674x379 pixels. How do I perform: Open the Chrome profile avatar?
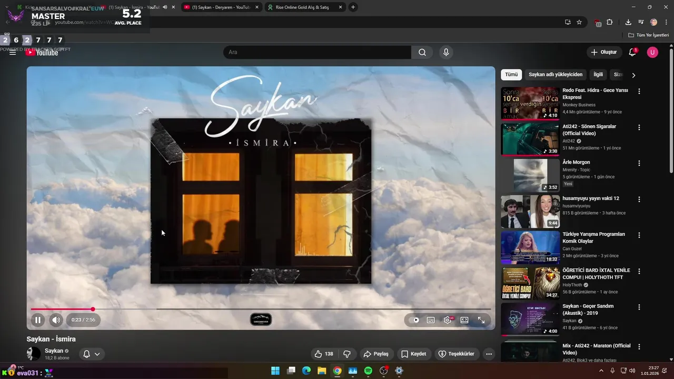tap(653, 22)
